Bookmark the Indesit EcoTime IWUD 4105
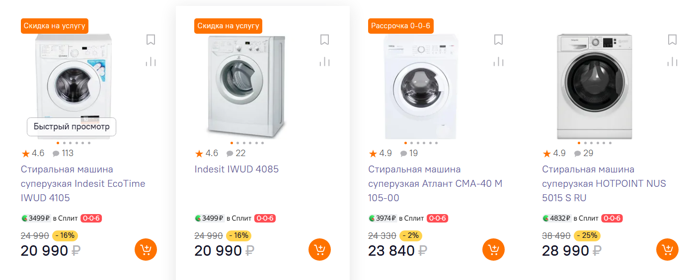 (151, 40)
